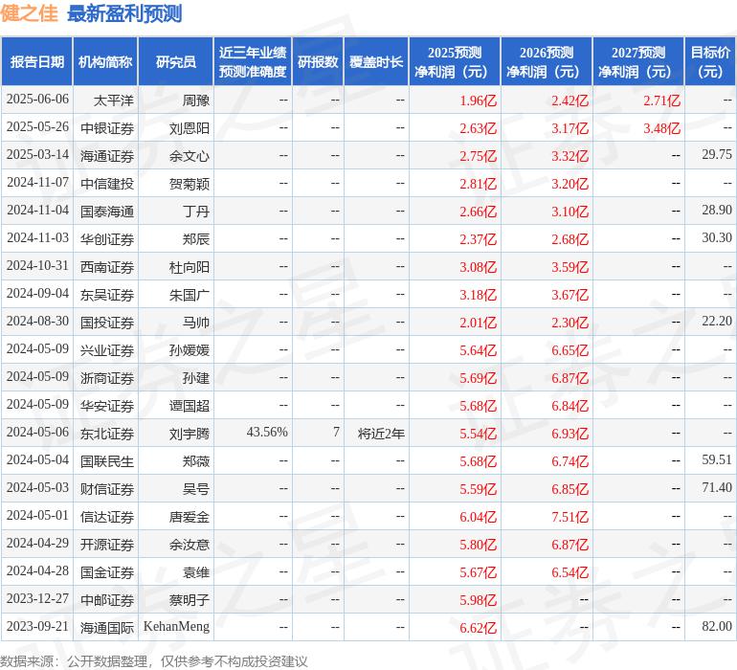Click institution 东吴证券
Screen dimensions: 737x670
(x=106, y=295)
